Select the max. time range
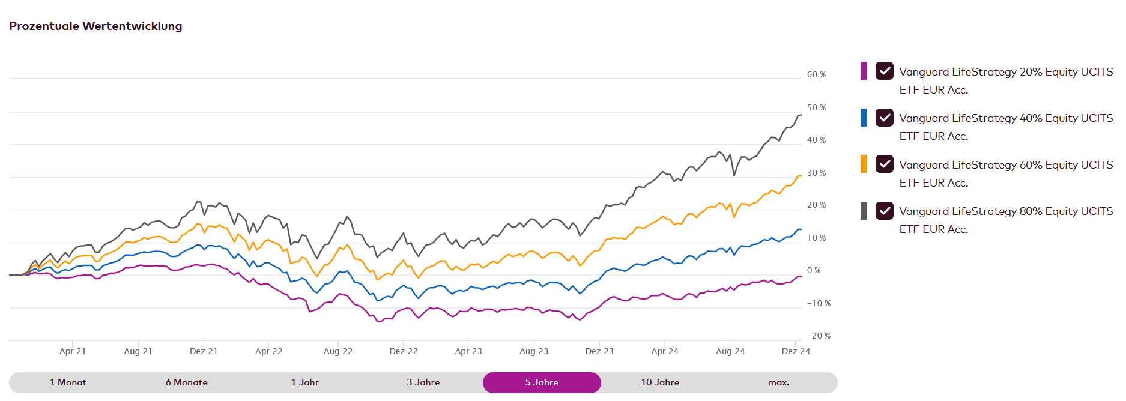Image resolution: width=1126 pixels, height=401 pixels. (778, 382)
